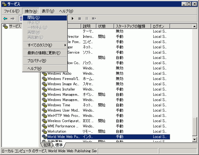Click gear icon of Windows Firewall row
This screenshot has width=199, height=155.
44,79
